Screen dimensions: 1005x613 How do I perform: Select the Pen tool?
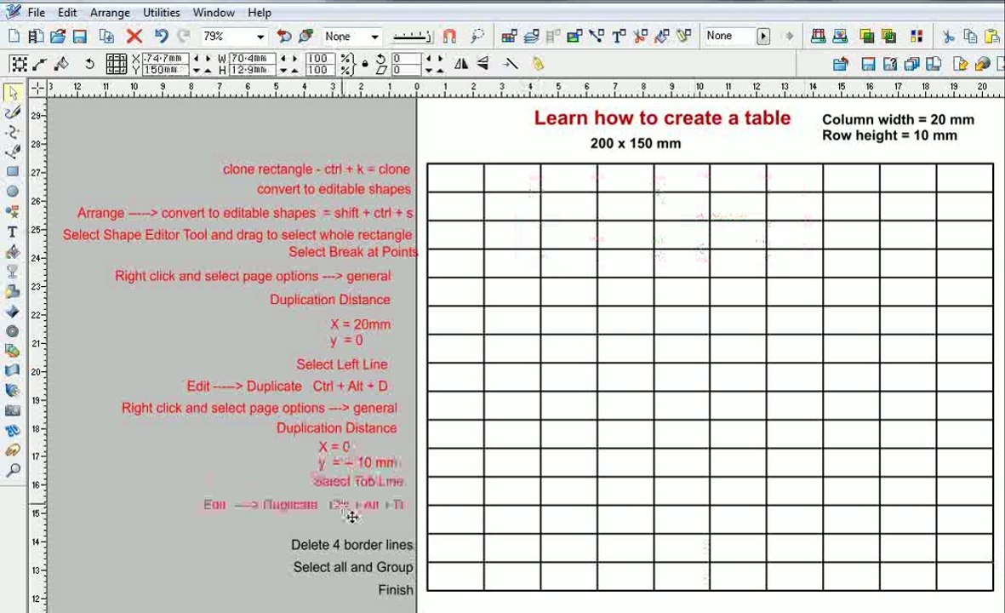pos(12,152)
